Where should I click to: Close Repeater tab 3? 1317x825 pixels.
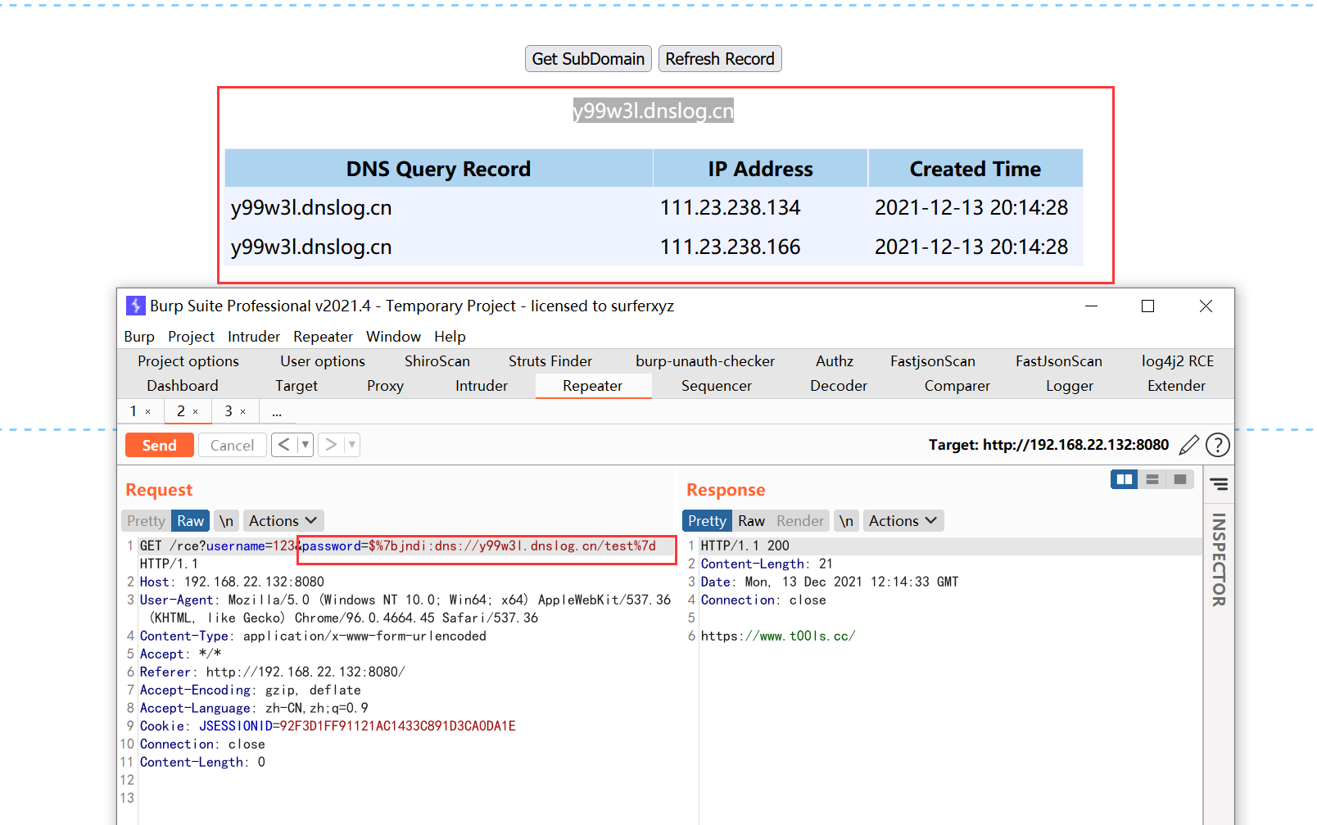tap(243, 411)
